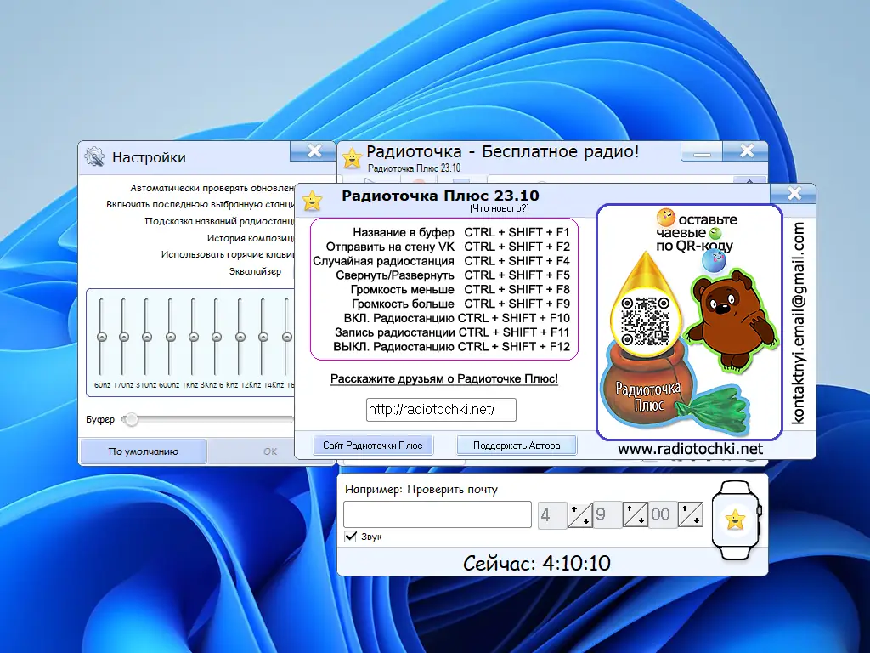Click the Буфер slider handle
The width and height of the screenshot is (870, 653).
(131, 419)
